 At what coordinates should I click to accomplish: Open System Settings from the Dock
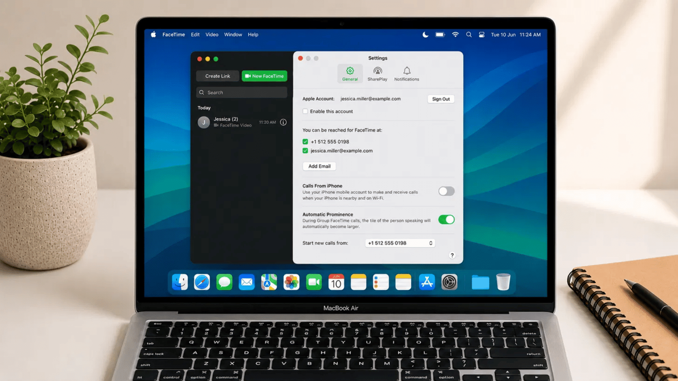click(449, 282)
